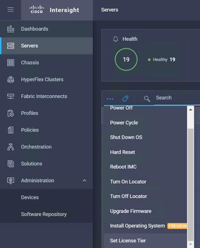Click the Dashboards bar chart icon
200x248 pixels.
pos(10,29)
